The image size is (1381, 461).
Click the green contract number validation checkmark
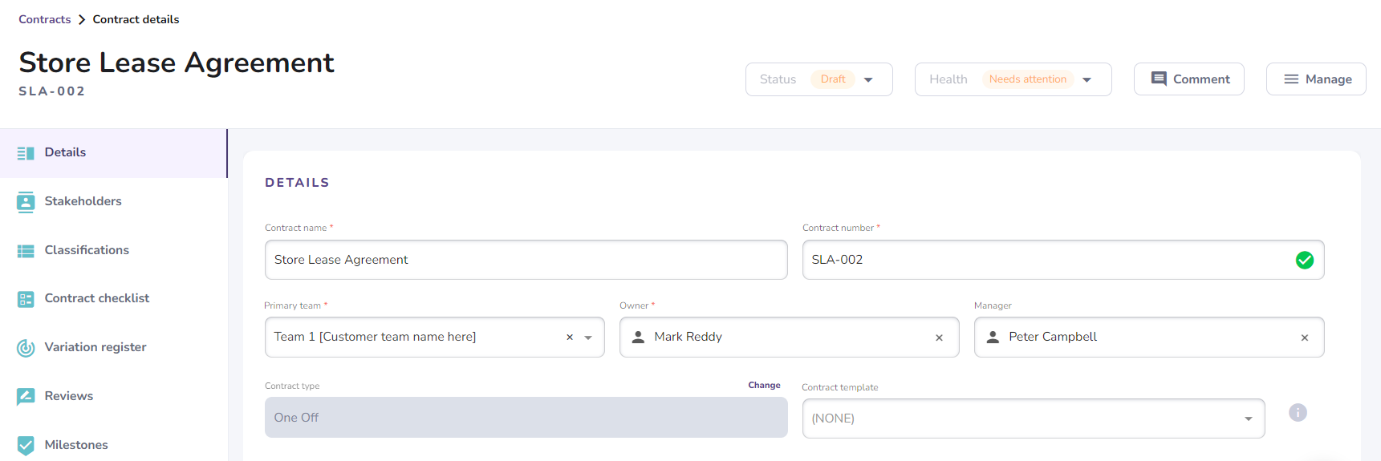(1305, 260)
